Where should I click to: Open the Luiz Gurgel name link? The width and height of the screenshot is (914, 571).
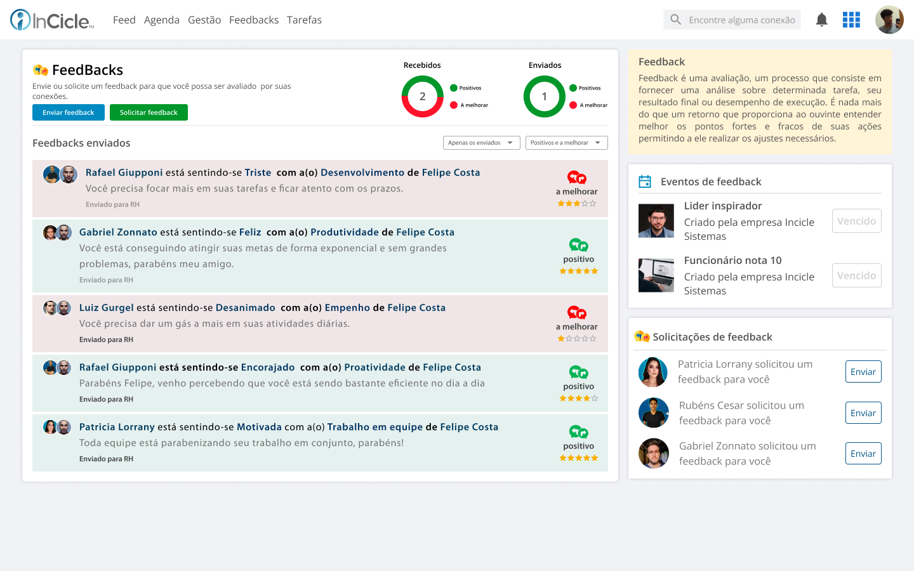coord(107,308)
